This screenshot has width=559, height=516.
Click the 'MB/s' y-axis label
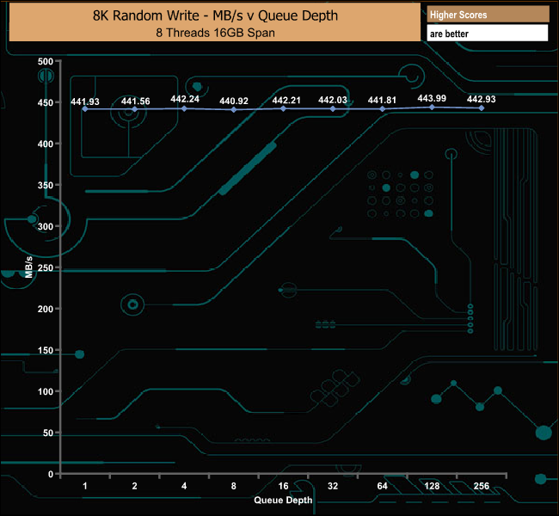tap(29, 267)
